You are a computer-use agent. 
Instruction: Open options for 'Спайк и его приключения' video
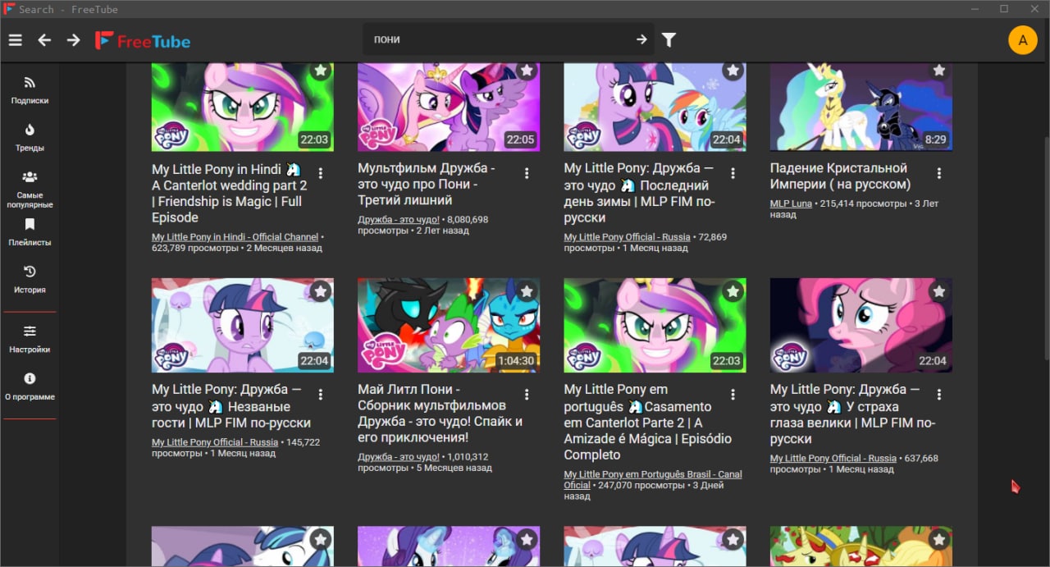[527, 395]
